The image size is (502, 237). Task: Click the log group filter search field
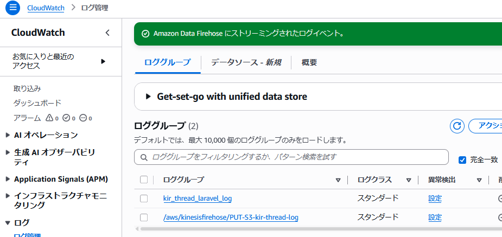293,157
